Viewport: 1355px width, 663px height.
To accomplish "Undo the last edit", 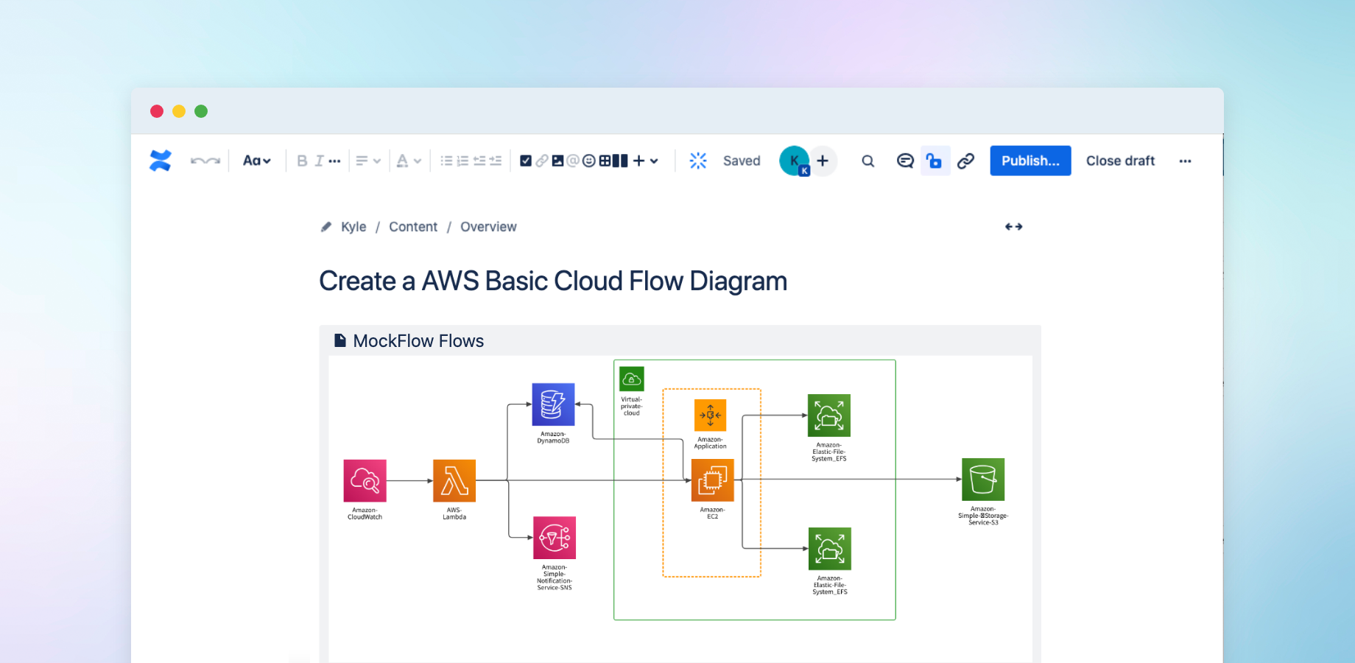I will tap(197, 161).
